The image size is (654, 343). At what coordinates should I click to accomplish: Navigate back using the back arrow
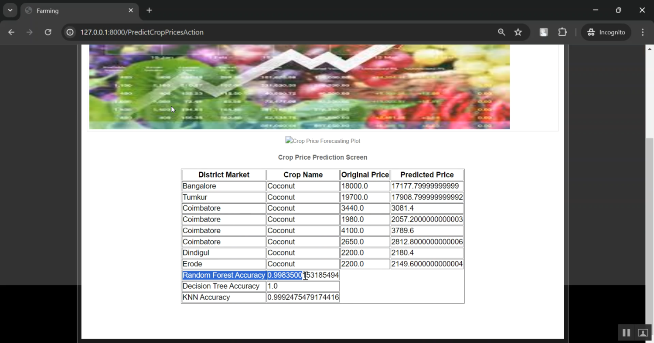pos(11,32)
